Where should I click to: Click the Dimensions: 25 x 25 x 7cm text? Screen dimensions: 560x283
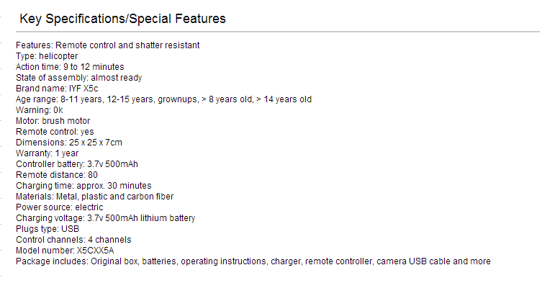pos(69,142)
